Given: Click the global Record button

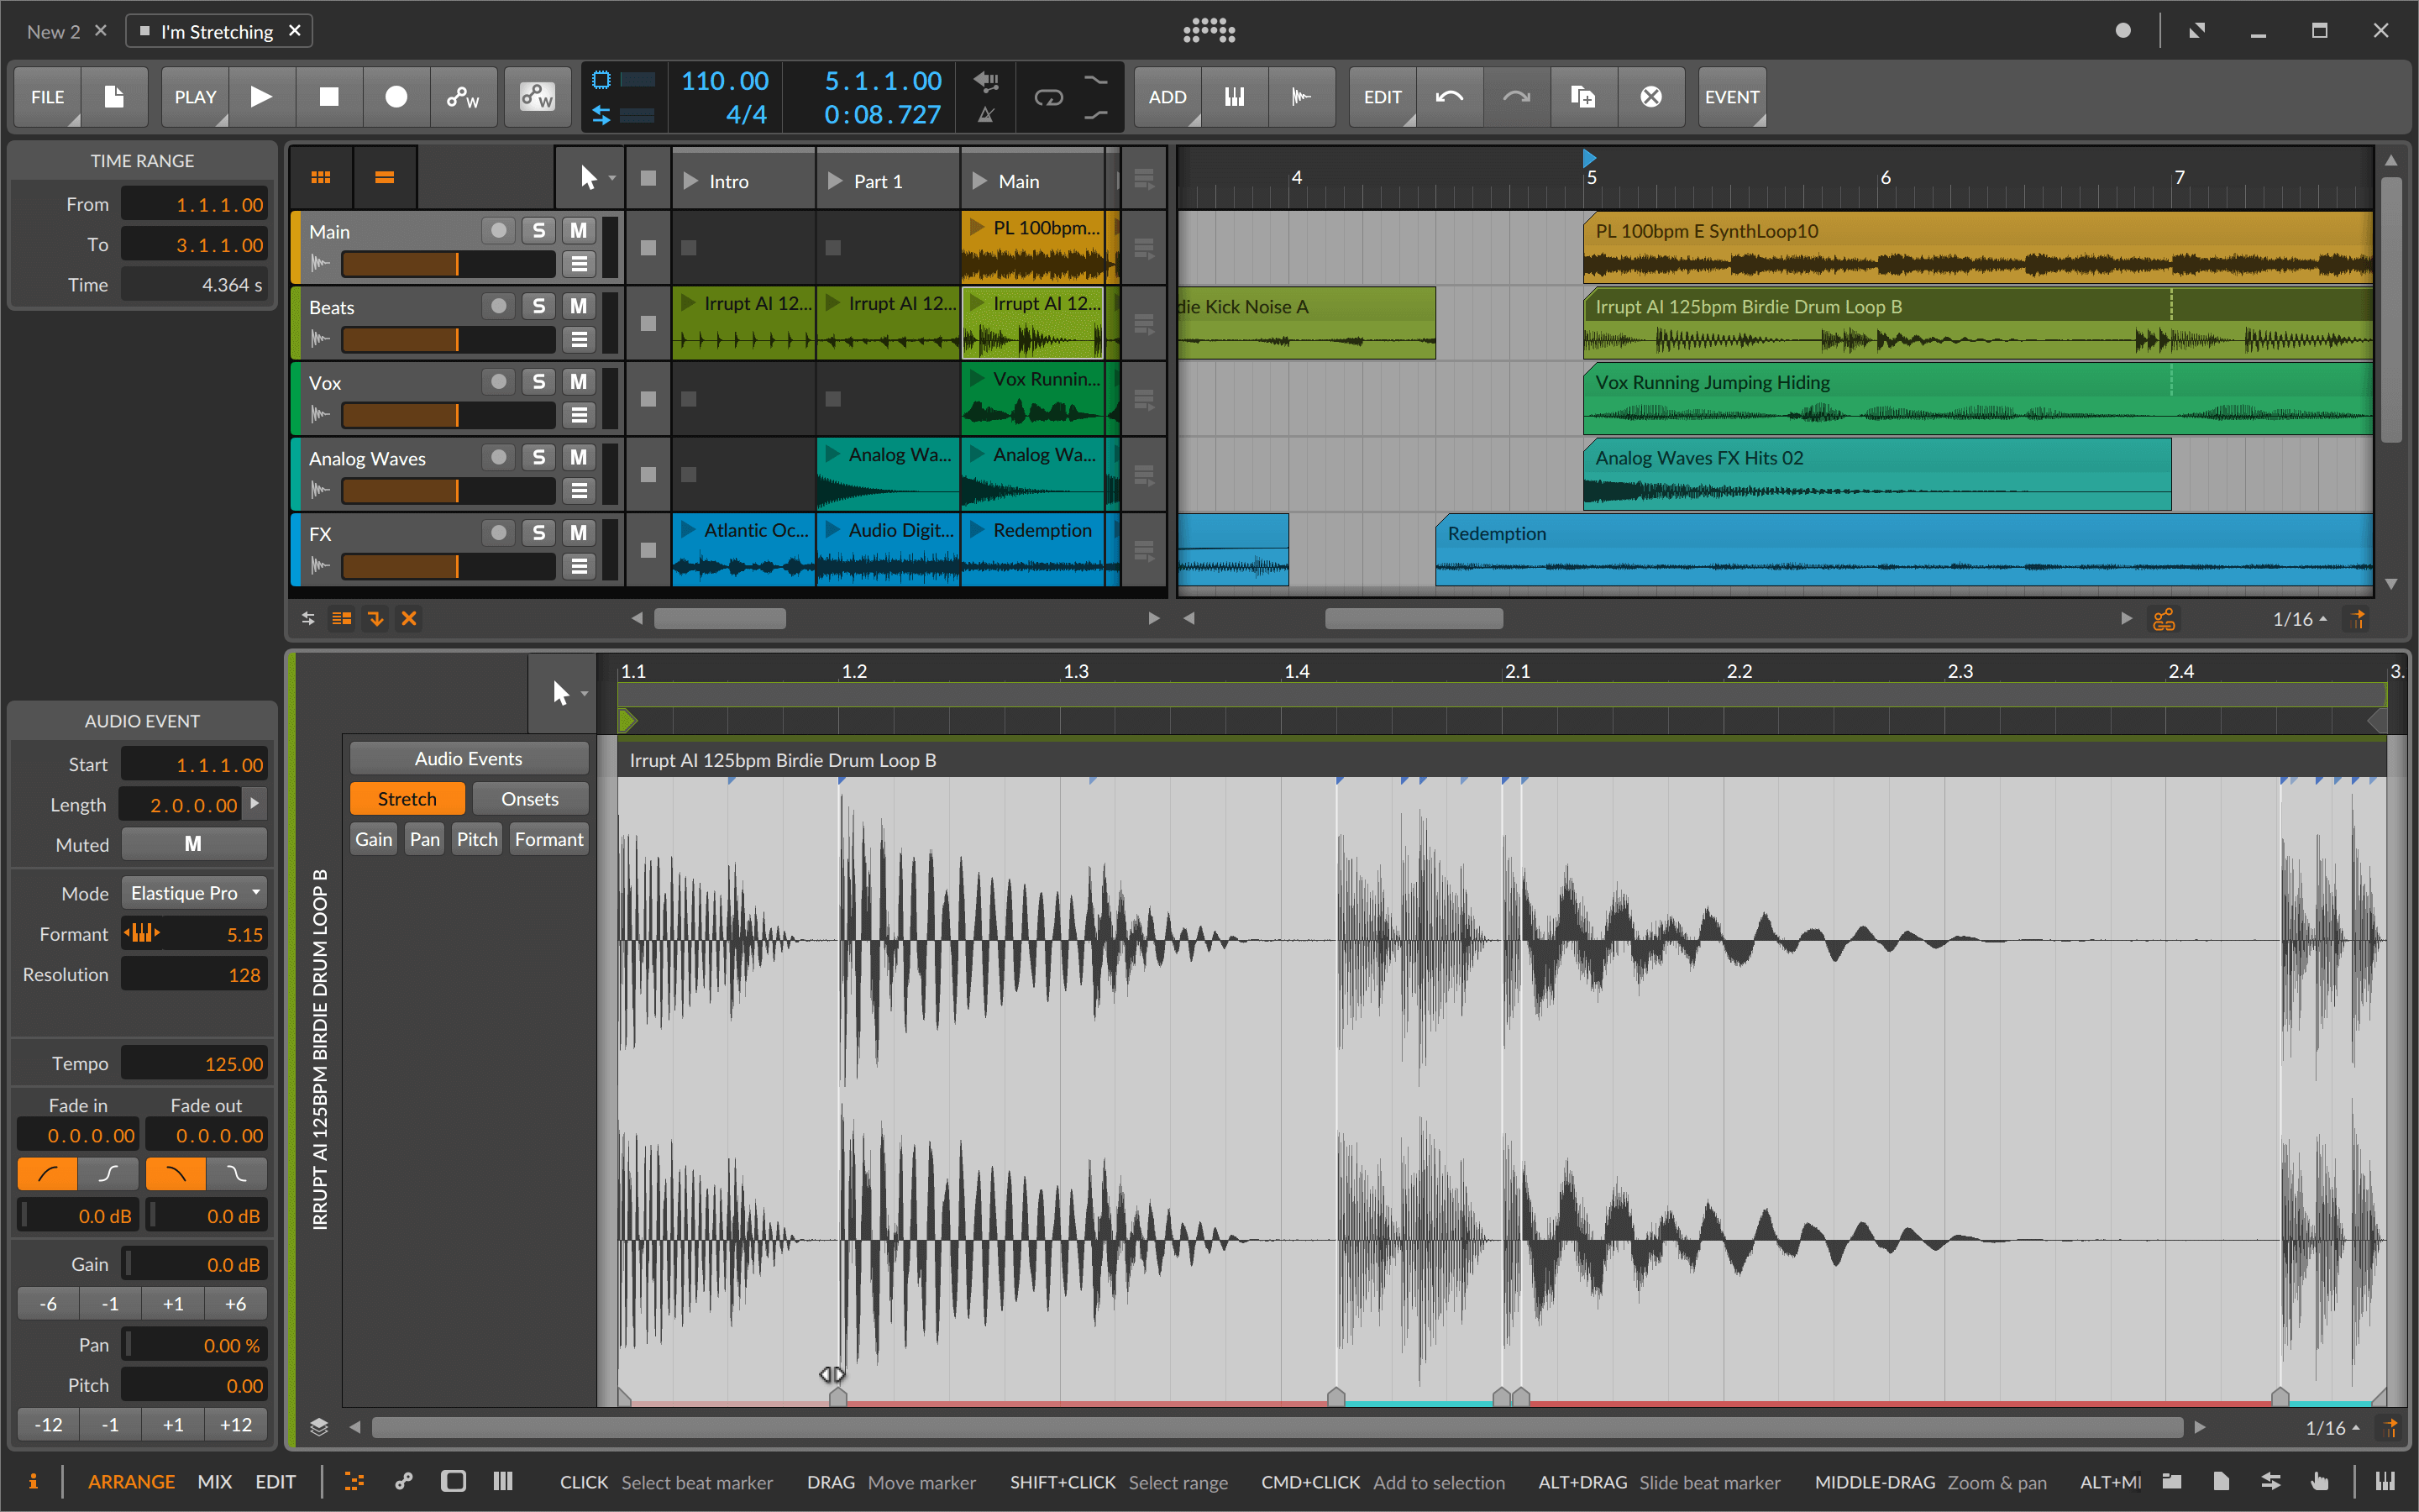Looking at the screenshot, I should pos(396,97).
